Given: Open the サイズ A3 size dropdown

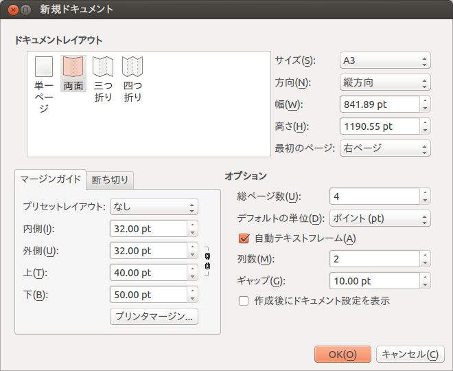Looking at the screenshot, I should 385,60.
